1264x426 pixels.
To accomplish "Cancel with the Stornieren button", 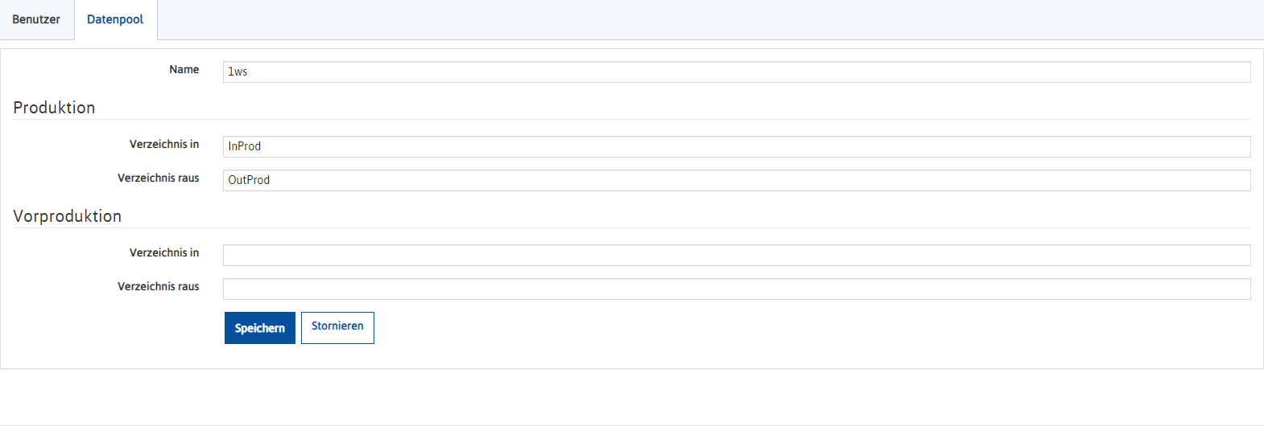I will coord(337,328).
